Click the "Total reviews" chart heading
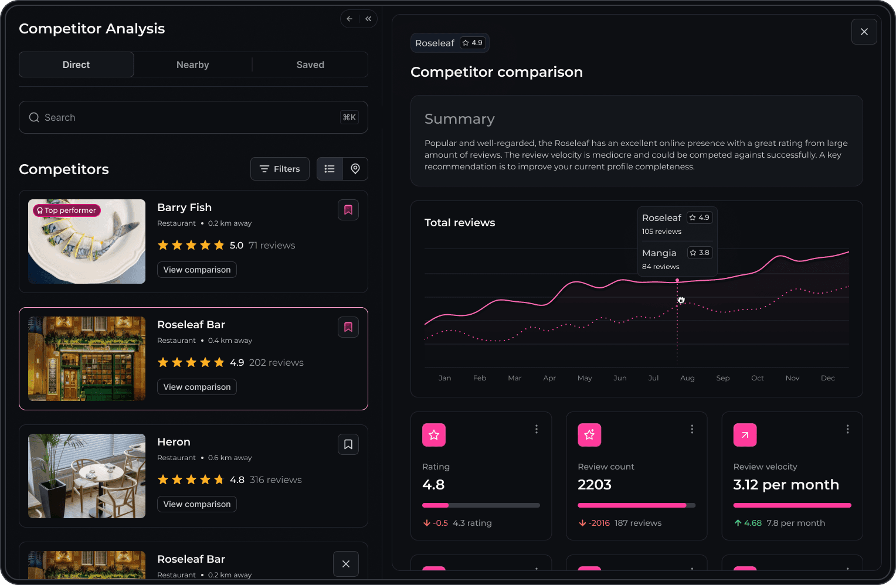896x585 pixels. pos(460,223)
